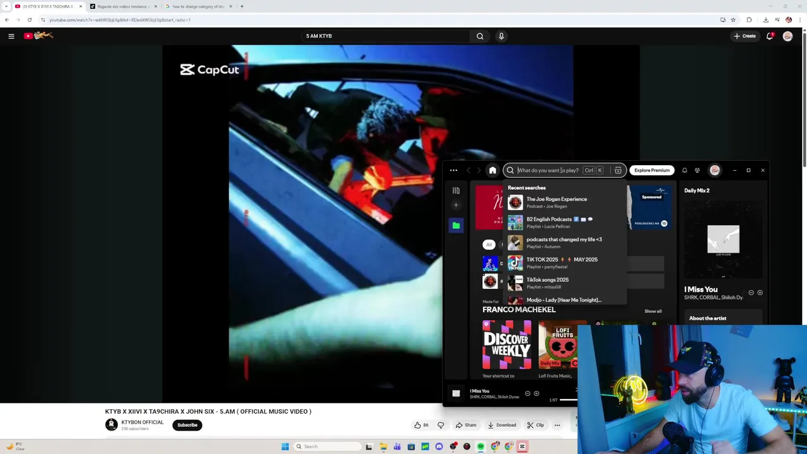This screenshot has height=454, width=807.
Task: Open Spotify What's New bell
Action: [685, 170]
